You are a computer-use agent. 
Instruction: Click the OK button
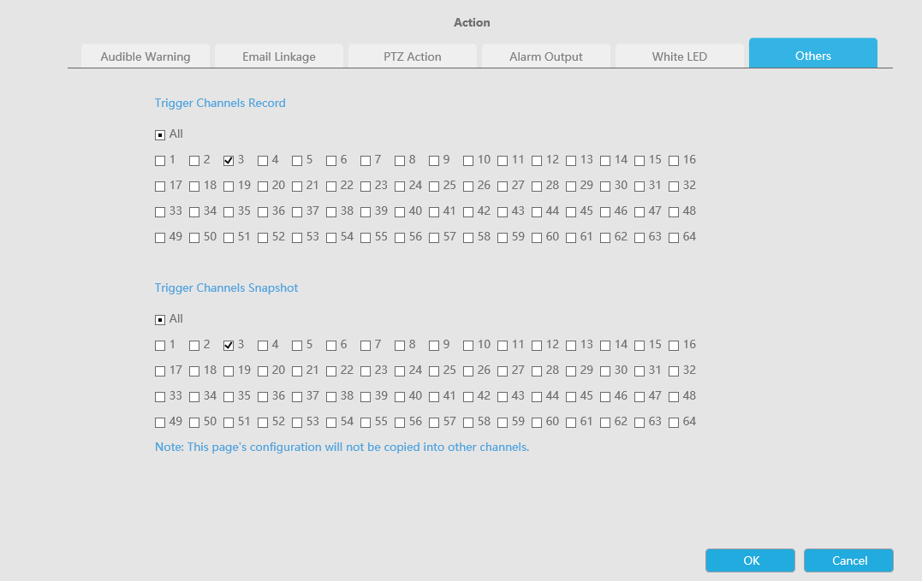[750, 560]
